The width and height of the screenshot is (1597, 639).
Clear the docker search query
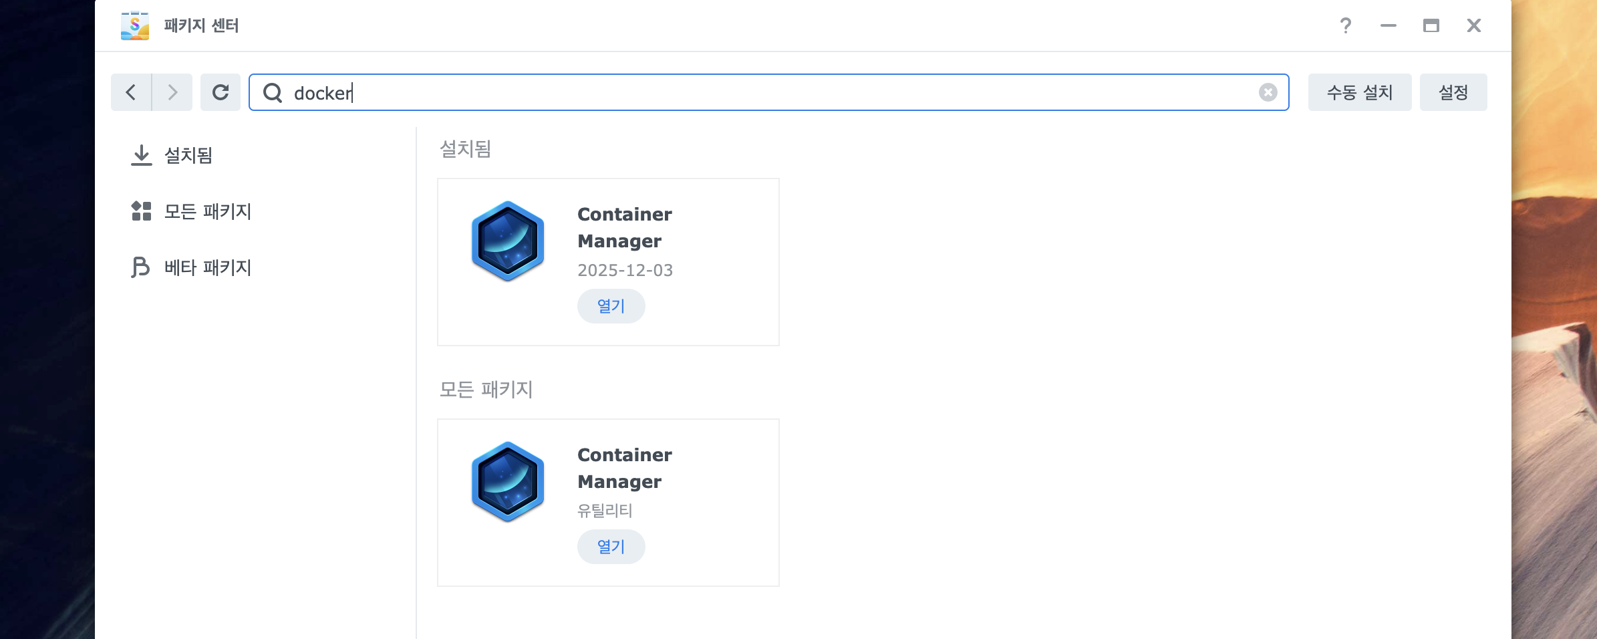[x=1267, y=92]
